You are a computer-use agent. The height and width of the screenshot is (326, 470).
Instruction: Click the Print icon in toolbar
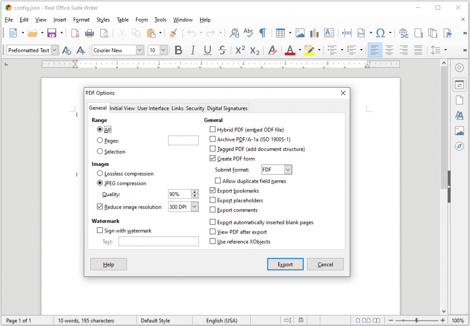click(90, 33)
